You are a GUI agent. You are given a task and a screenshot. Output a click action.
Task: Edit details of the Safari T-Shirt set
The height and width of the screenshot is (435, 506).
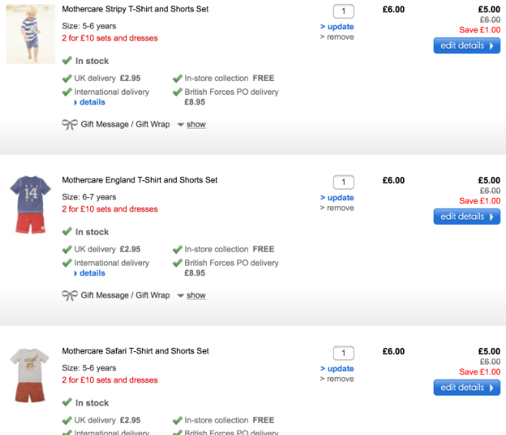pyautogui.click(x=466, y=387)
